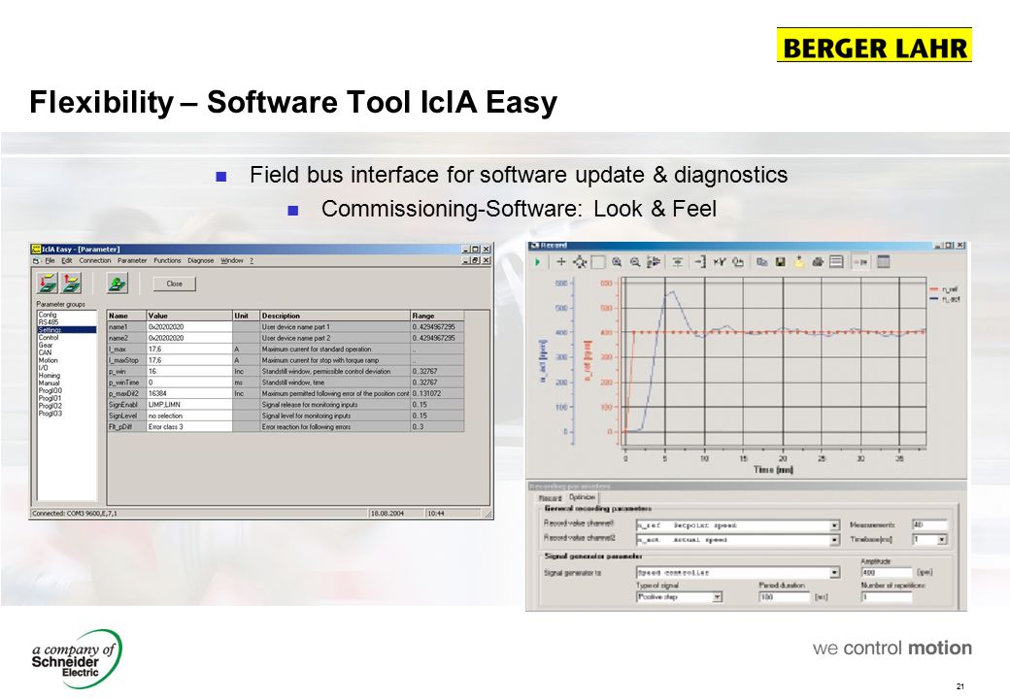Click the vertical fit/center icon in Record toolbar
Screen dimensions: 1010x699
[x=678, y=262]
